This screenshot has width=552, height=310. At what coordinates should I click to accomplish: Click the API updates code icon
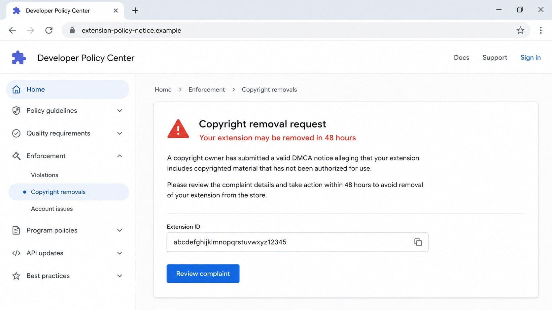point(16,253)
